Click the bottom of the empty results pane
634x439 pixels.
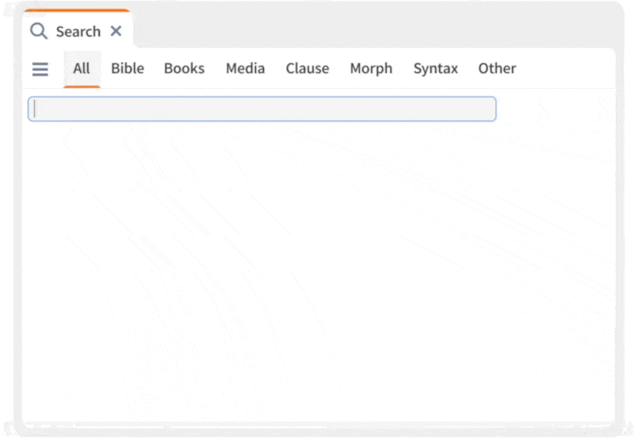[x=317, y=400]
